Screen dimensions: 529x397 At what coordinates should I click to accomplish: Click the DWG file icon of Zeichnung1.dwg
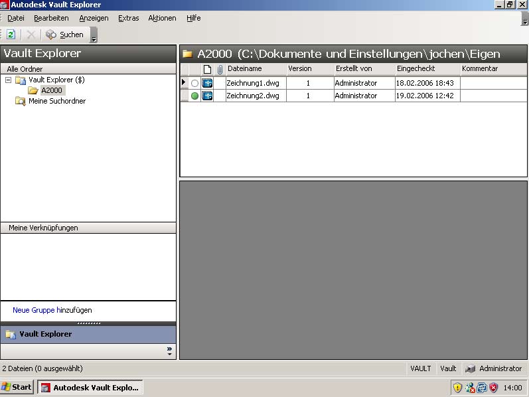click(x=207, y=83)
